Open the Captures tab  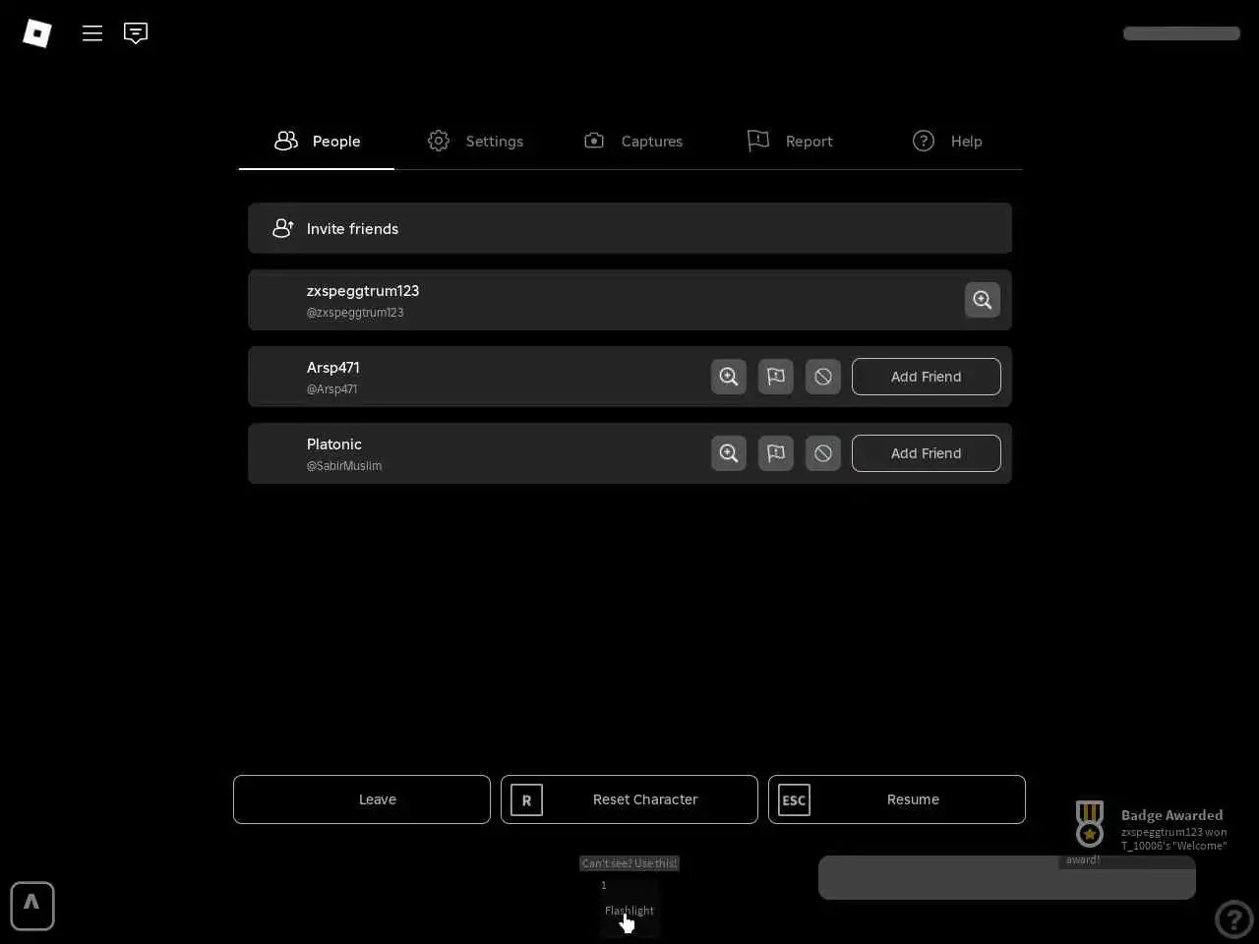(x=632, y=142)
